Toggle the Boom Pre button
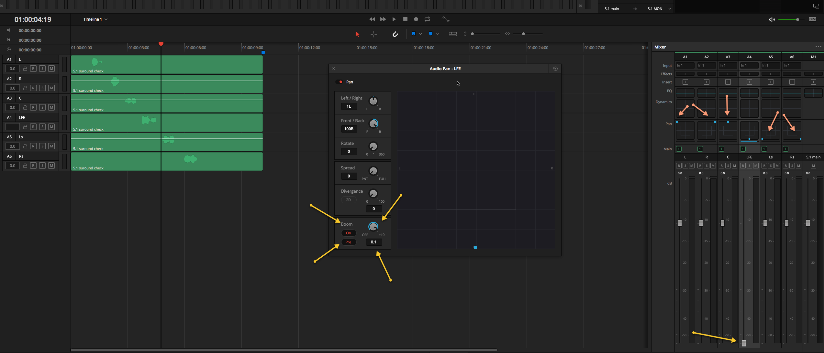The height and width of the screenshot is (353, 824). click(349, 242)
